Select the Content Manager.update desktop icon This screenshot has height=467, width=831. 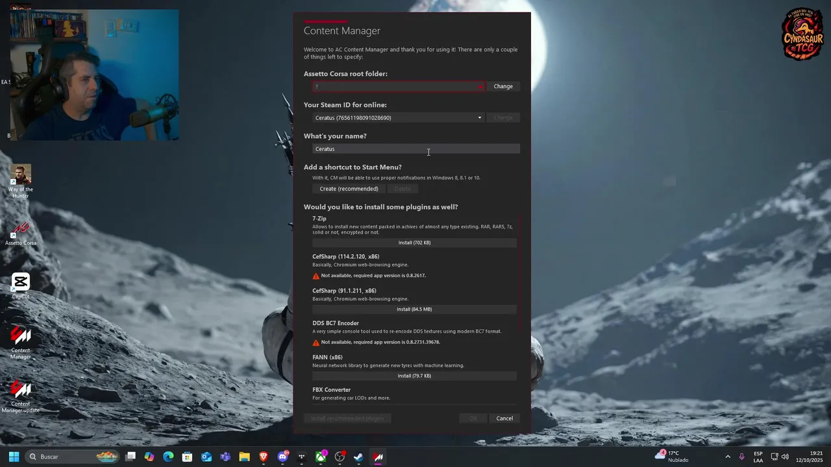(20, 396)
